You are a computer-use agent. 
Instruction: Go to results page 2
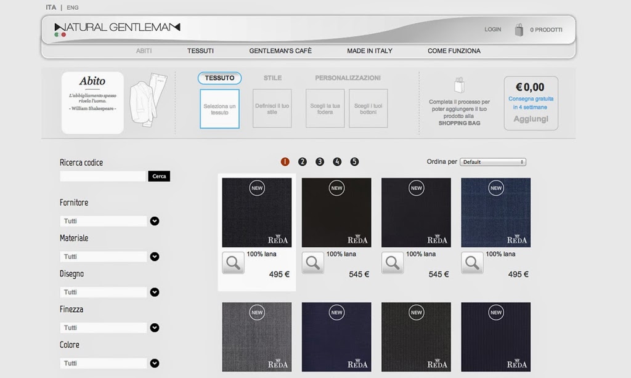coord(302,162)
